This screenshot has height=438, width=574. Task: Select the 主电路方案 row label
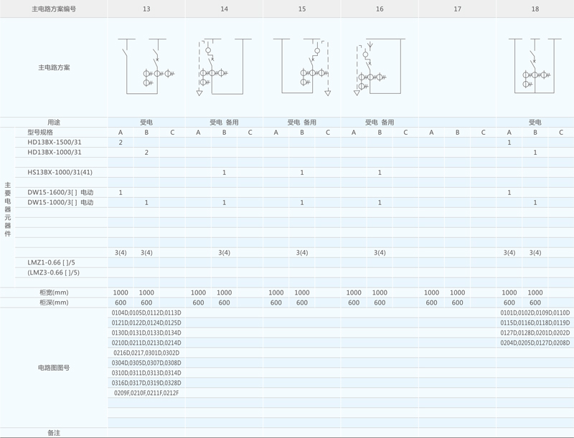click(x=54, y=67)
